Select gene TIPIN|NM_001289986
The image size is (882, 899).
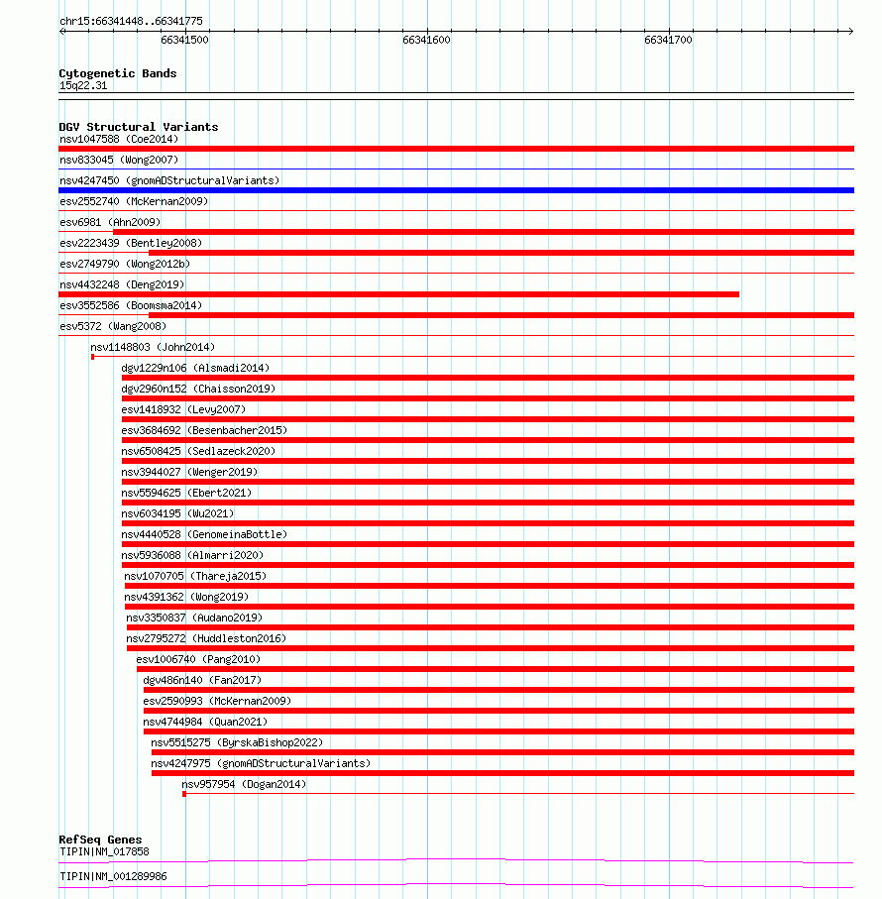(114, 876)
